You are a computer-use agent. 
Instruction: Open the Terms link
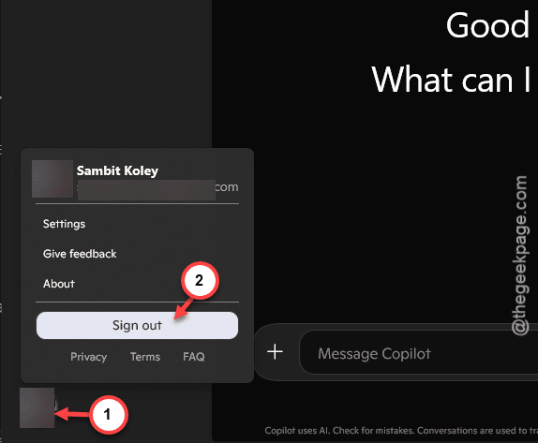coord(145,357)
